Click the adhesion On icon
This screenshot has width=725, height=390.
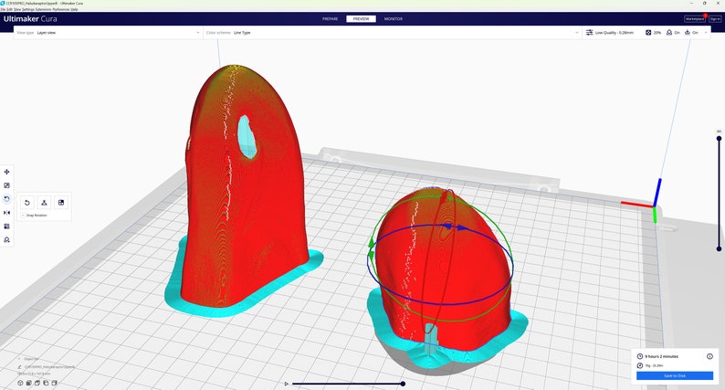(688, 33)
